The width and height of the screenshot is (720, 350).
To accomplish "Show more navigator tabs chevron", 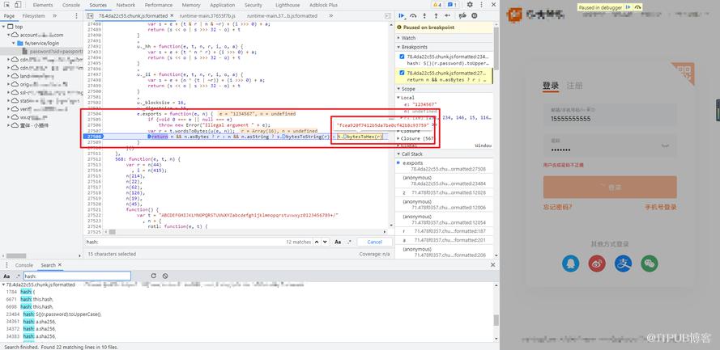I will coord(54,15).
